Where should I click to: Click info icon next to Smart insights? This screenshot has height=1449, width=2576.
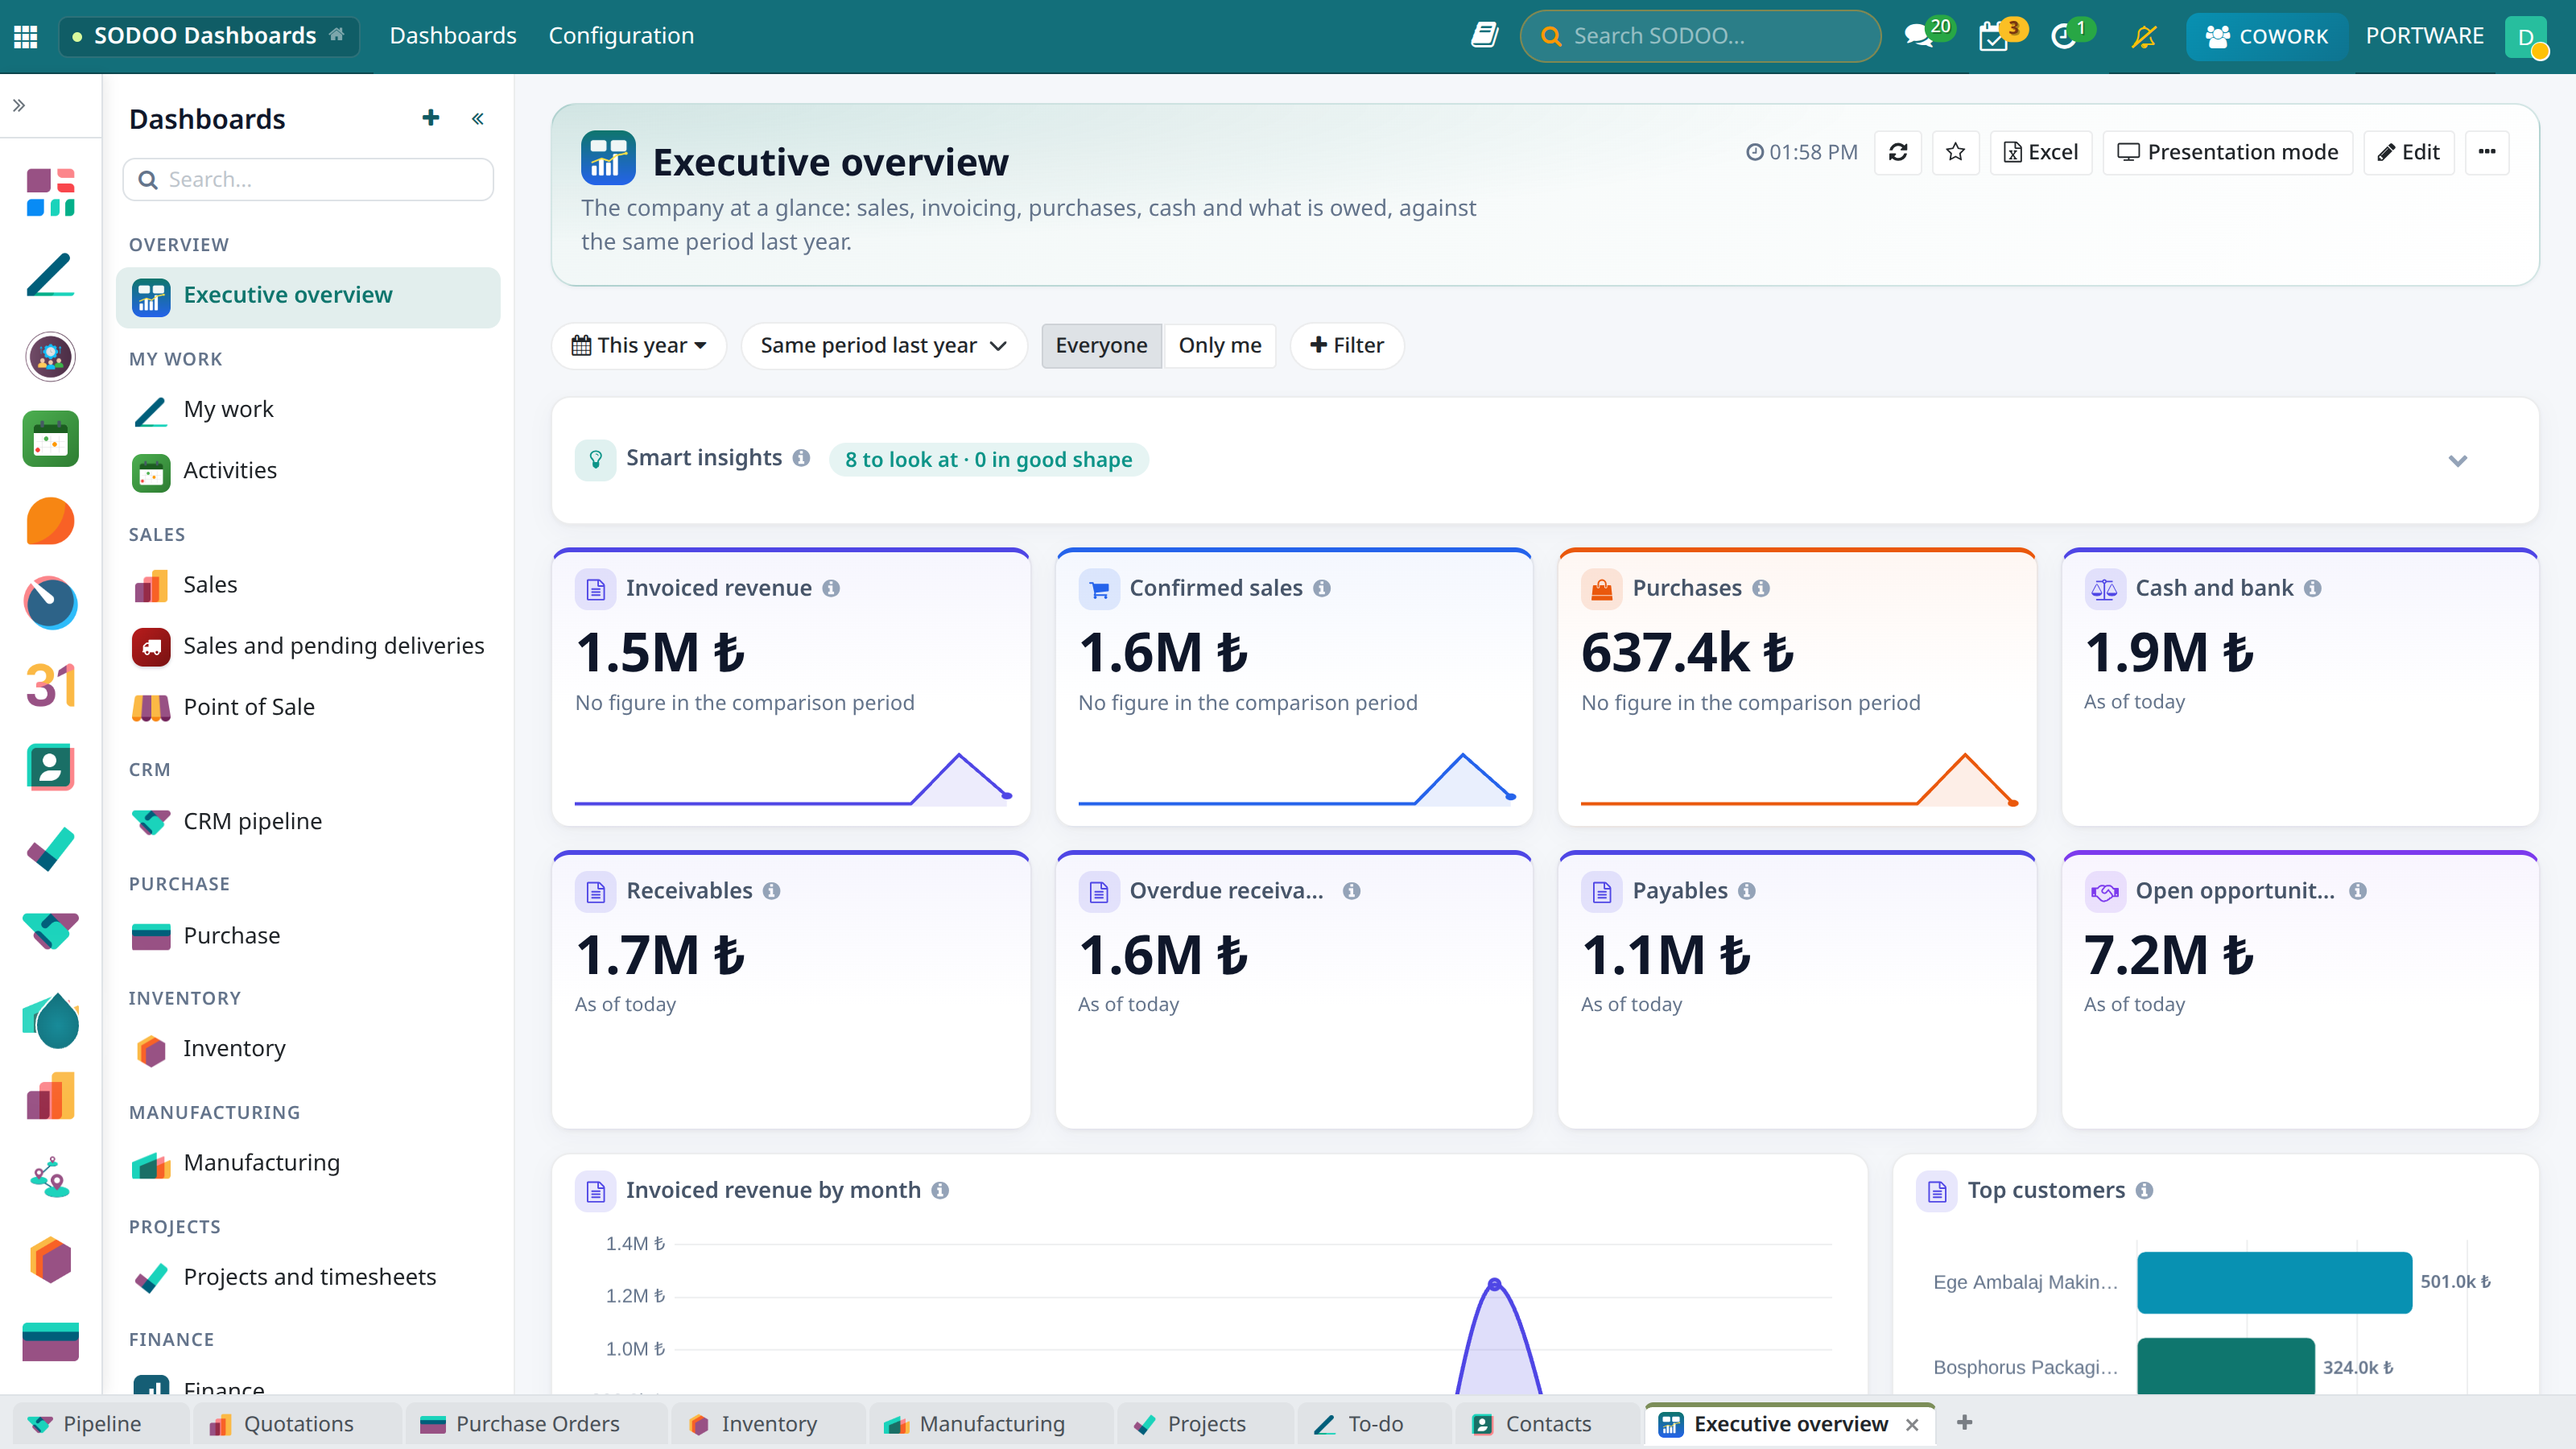(x=801, y=457)
